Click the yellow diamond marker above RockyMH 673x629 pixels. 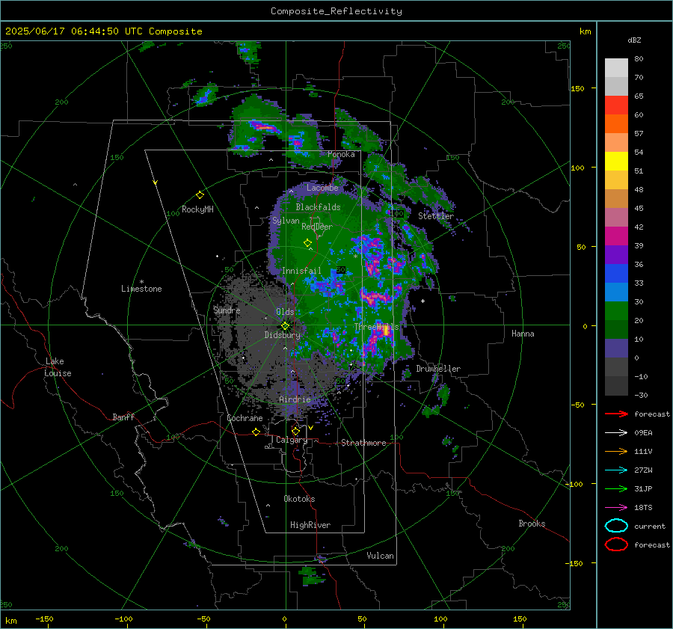(200, 195)
